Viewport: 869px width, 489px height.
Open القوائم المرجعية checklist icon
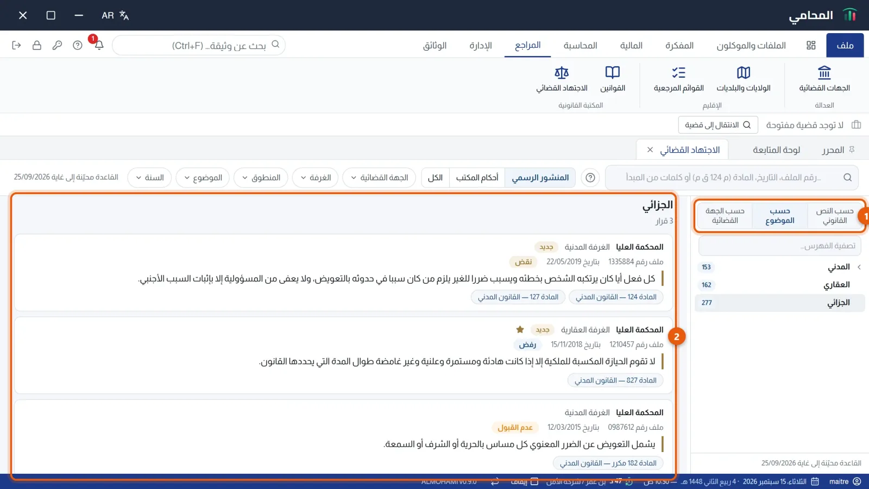point(678,79)
